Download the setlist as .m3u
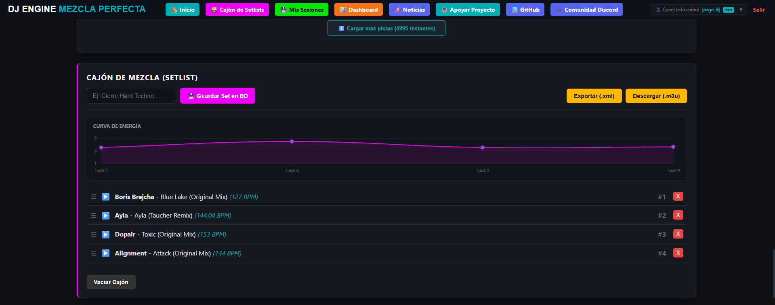The width and height of the screenshot is (775, 305). 656,96
